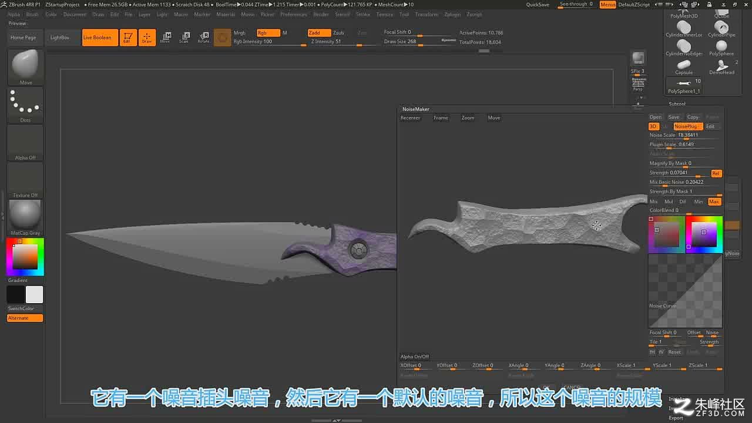752x423 pixels.
Task: Choose the Capsule tool
Action: pos(684,67)
